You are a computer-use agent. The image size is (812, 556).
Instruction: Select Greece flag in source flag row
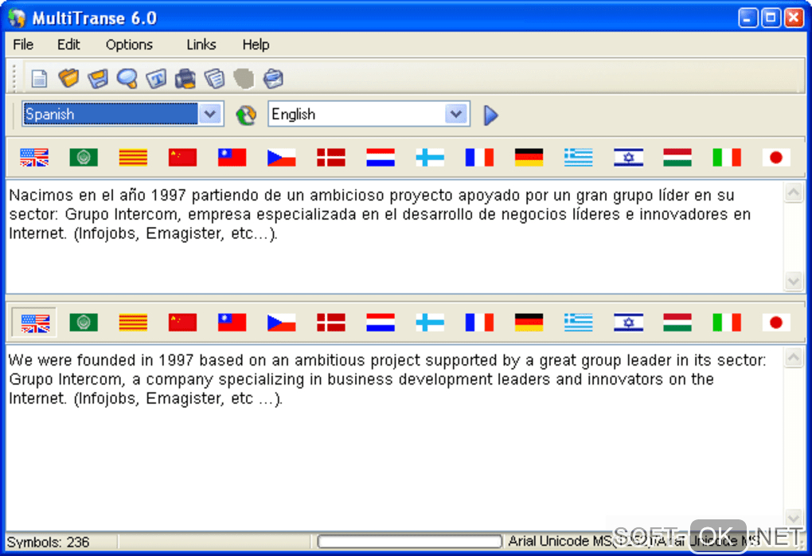coord(579,158)
